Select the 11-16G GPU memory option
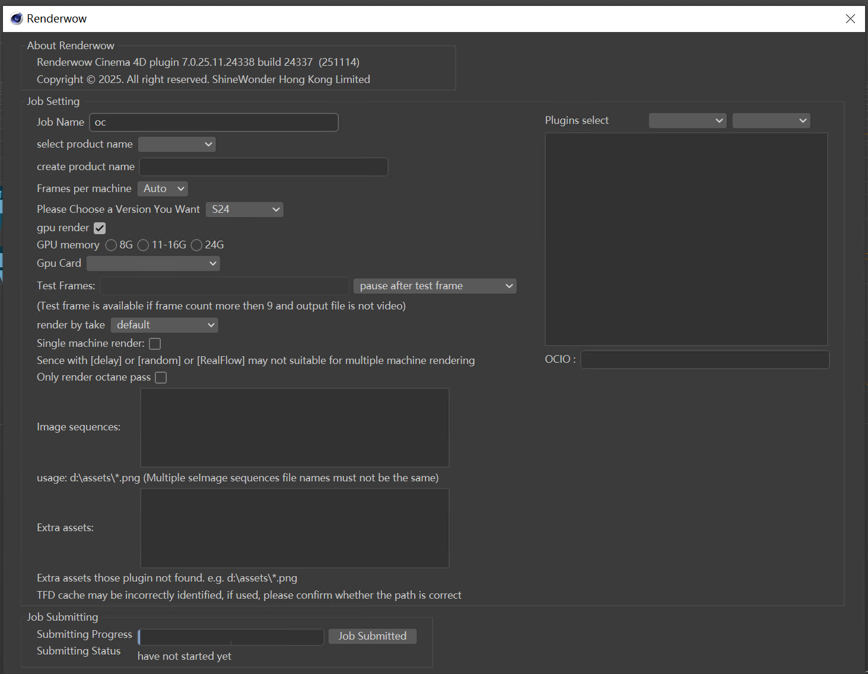Viewport: 868px width, 674px height. point(143,245)
